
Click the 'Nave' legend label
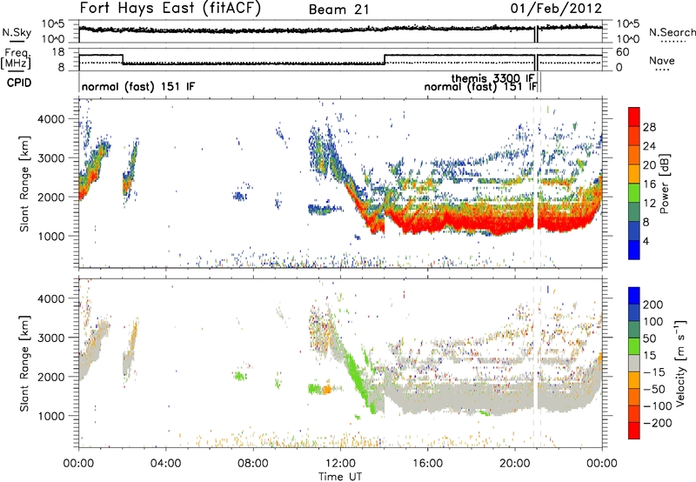pyautogui.click(x=662, y=60)
